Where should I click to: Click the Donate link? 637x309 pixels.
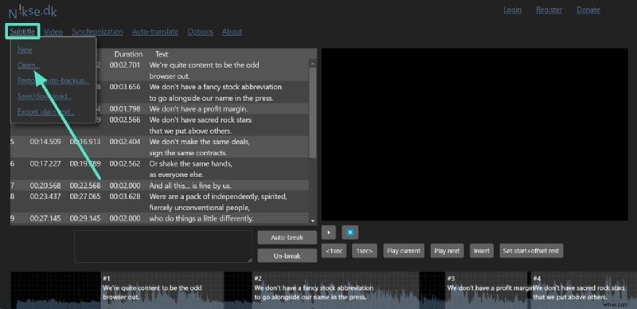point(588,10)
